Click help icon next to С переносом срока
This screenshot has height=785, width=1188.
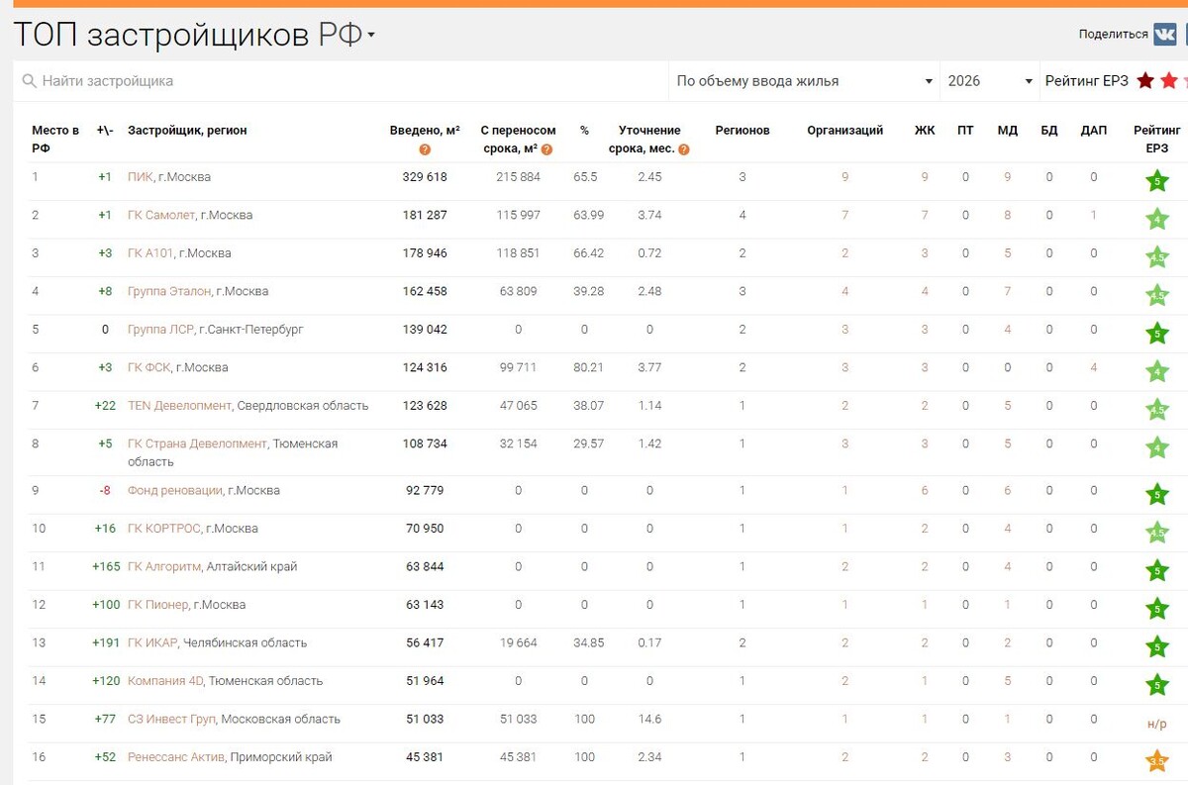pos(546,149)
